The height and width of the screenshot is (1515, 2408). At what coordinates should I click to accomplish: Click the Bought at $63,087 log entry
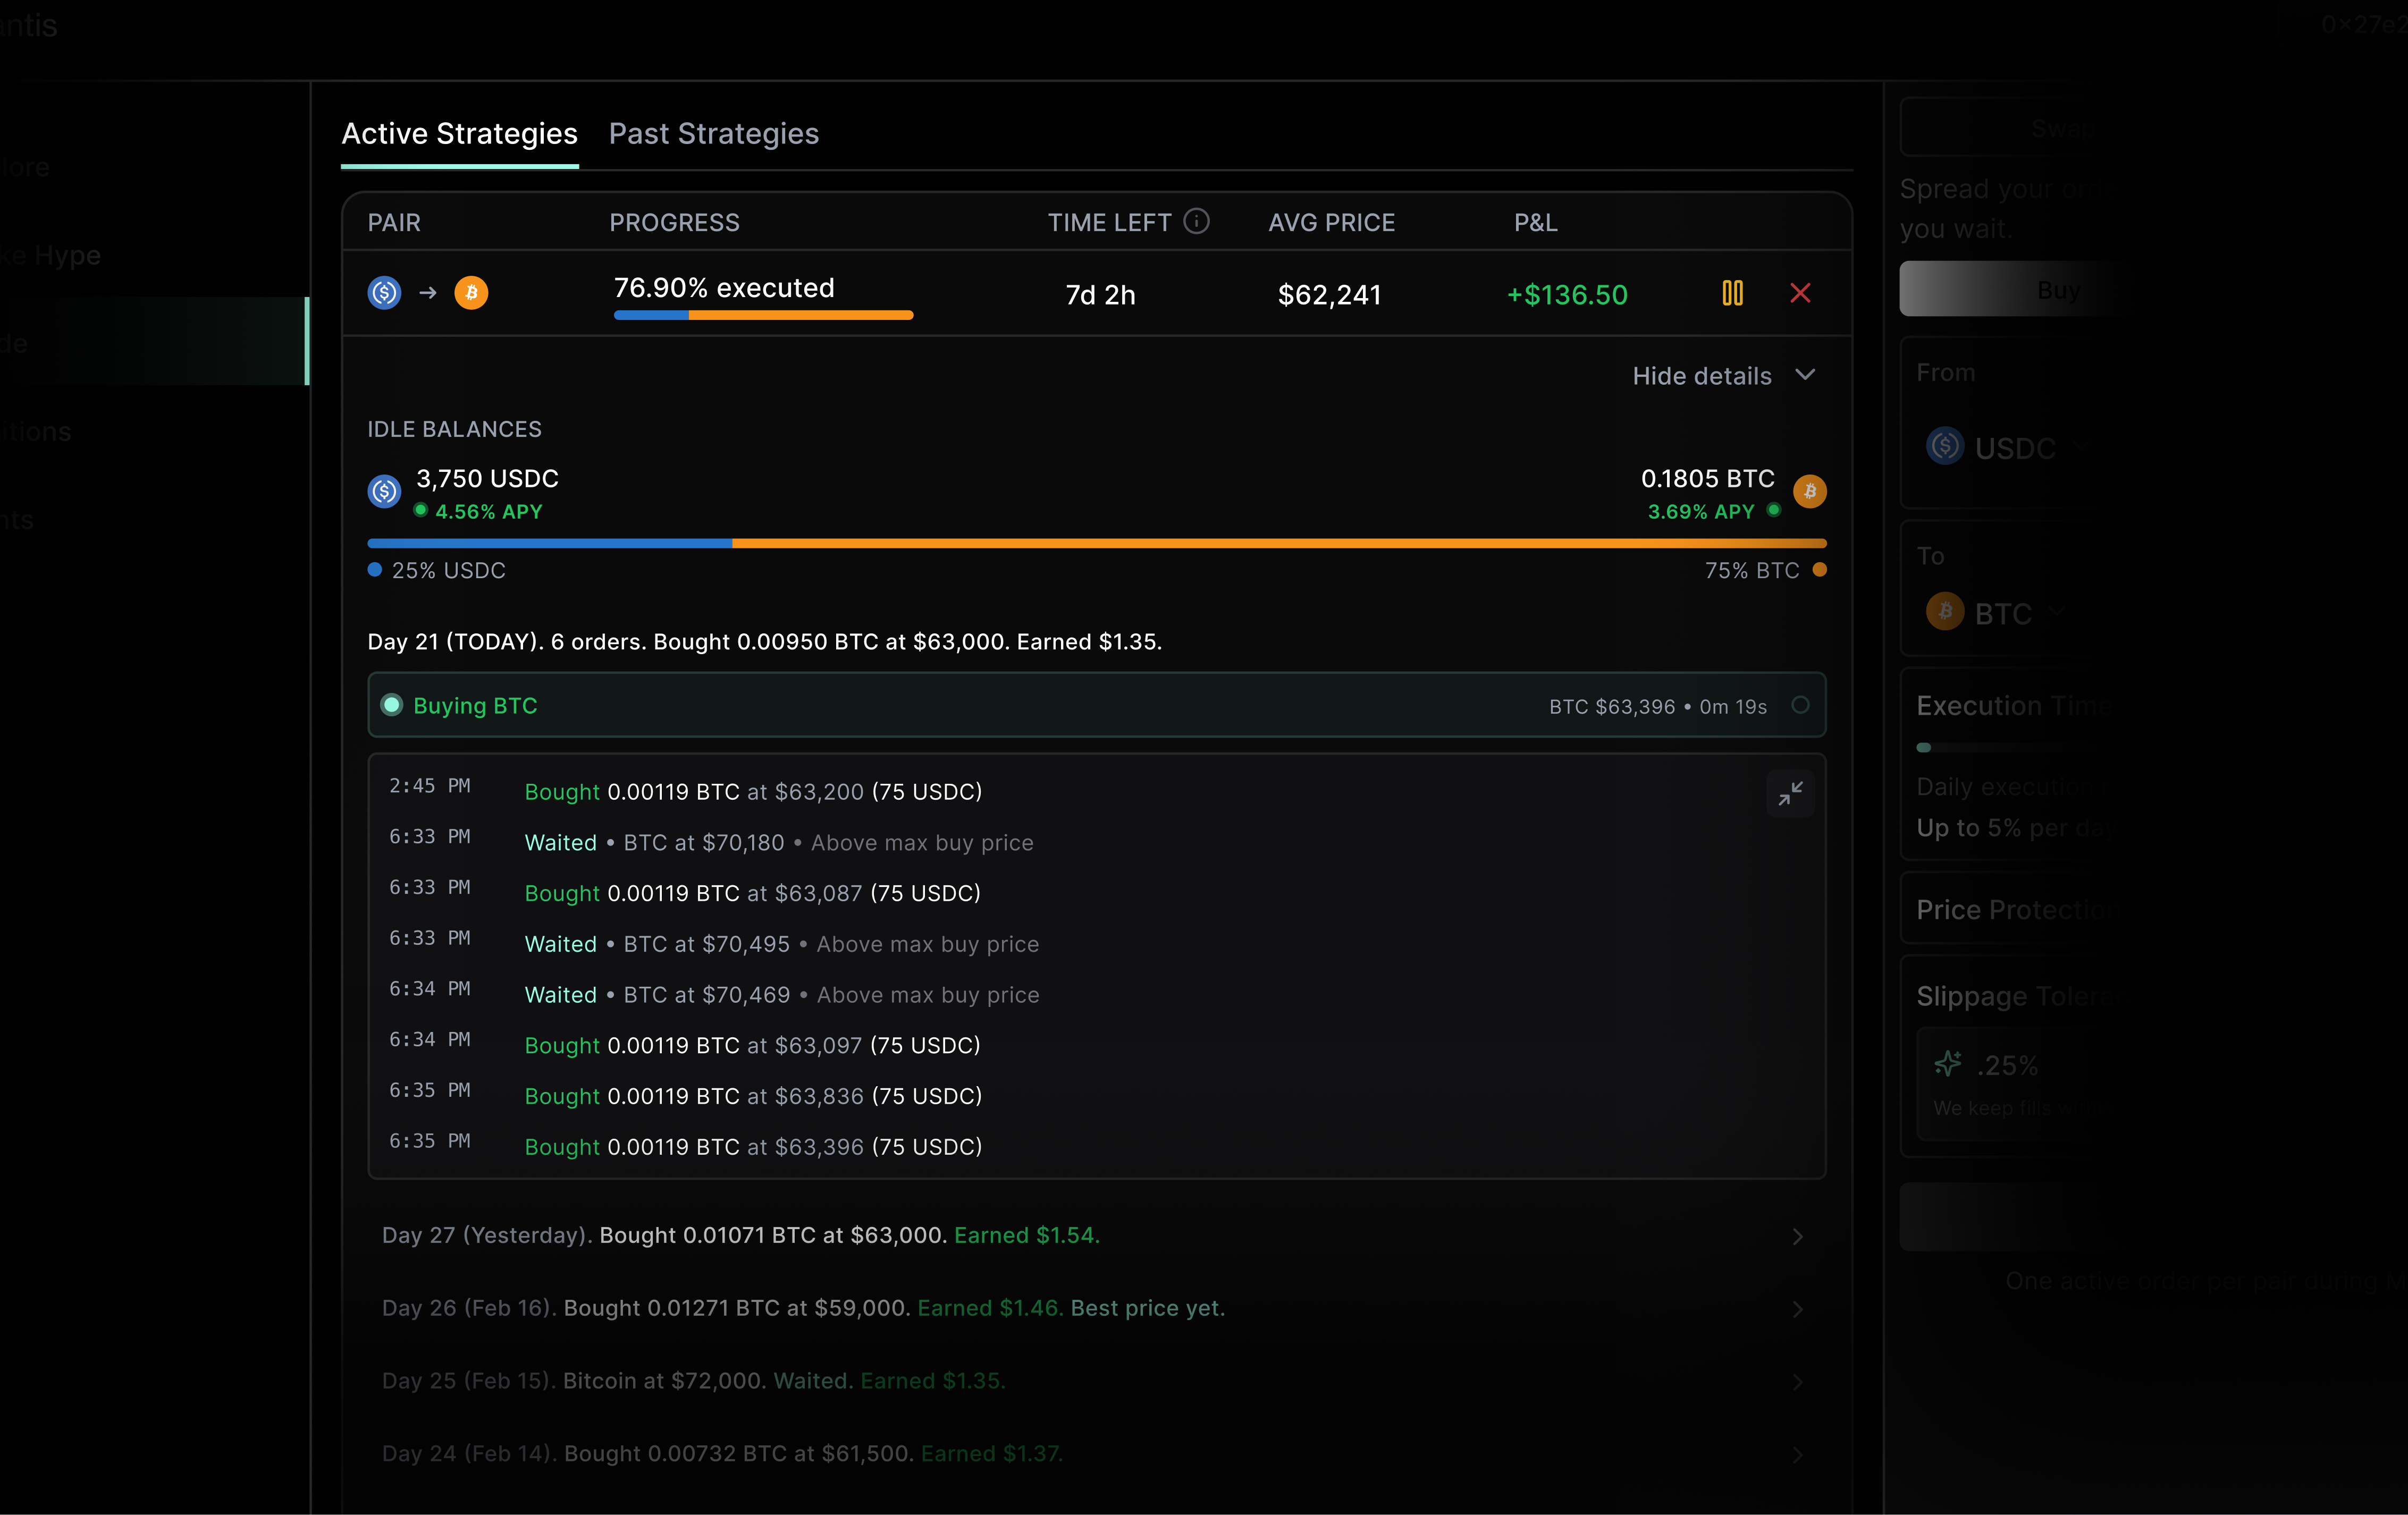[x=752, y=892]
